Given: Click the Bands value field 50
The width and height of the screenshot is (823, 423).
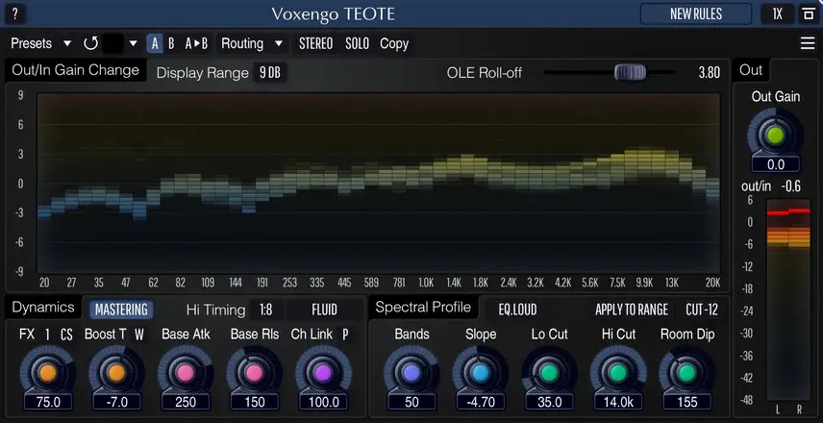Looking at the screenshot, I should tap(411, 403).
